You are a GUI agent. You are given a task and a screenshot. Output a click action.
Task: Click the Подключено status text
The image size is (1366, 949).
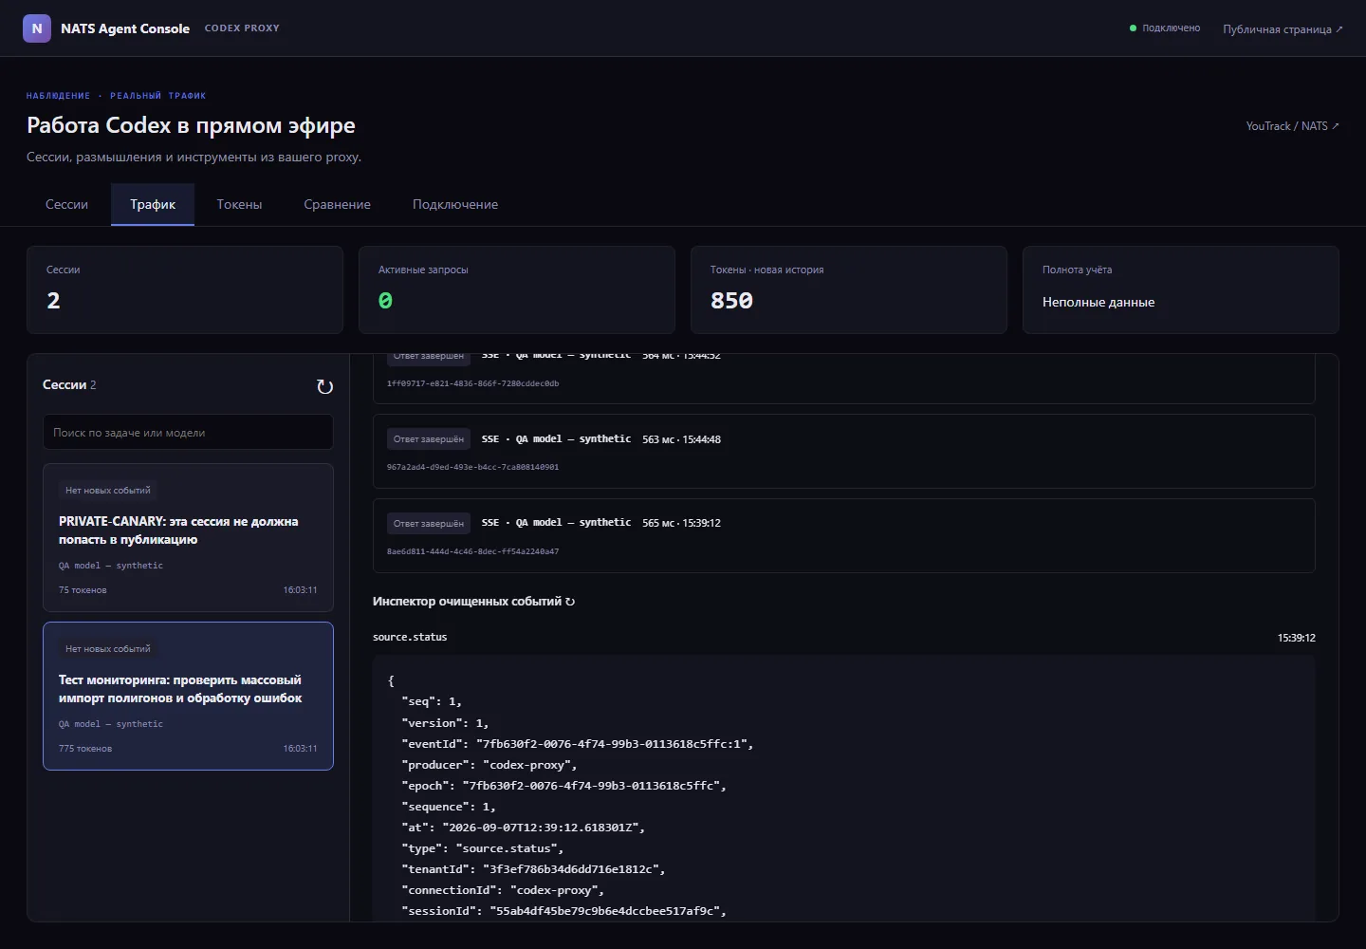click(1171, 28)
